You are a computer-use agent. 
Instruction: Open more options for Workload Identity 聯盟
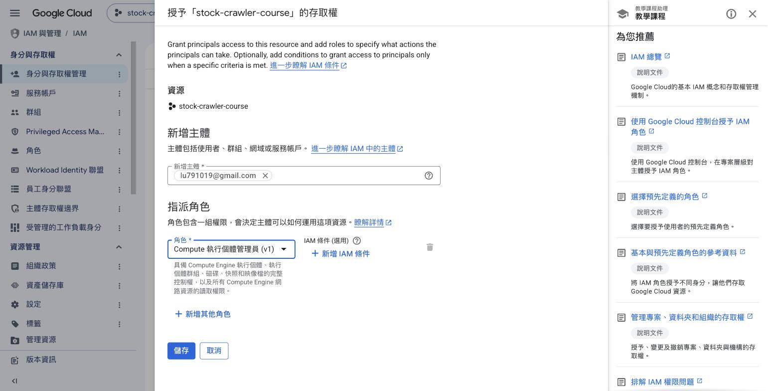click(119, 171)
